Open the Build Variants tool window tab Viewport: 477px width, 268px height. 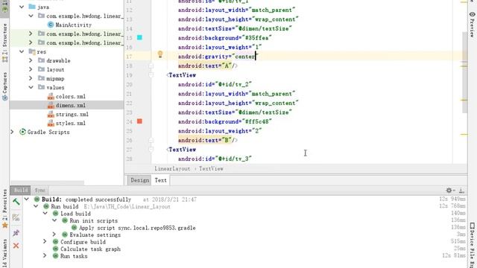click(5, 253)
